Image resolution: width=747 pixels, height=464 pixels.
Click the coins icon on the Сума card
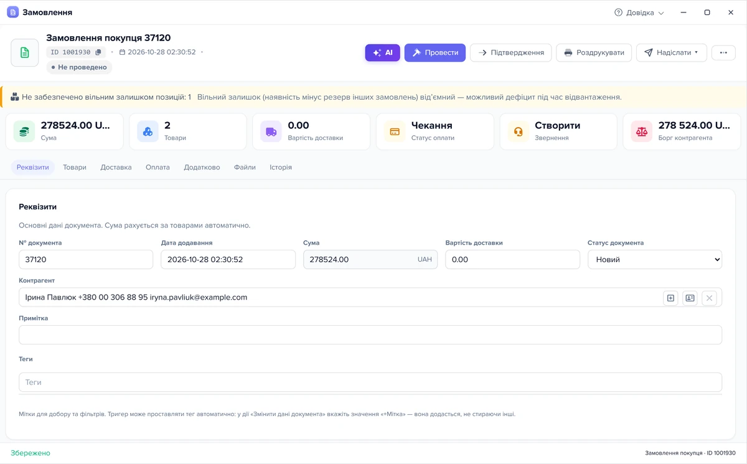[x=24, y=131]
